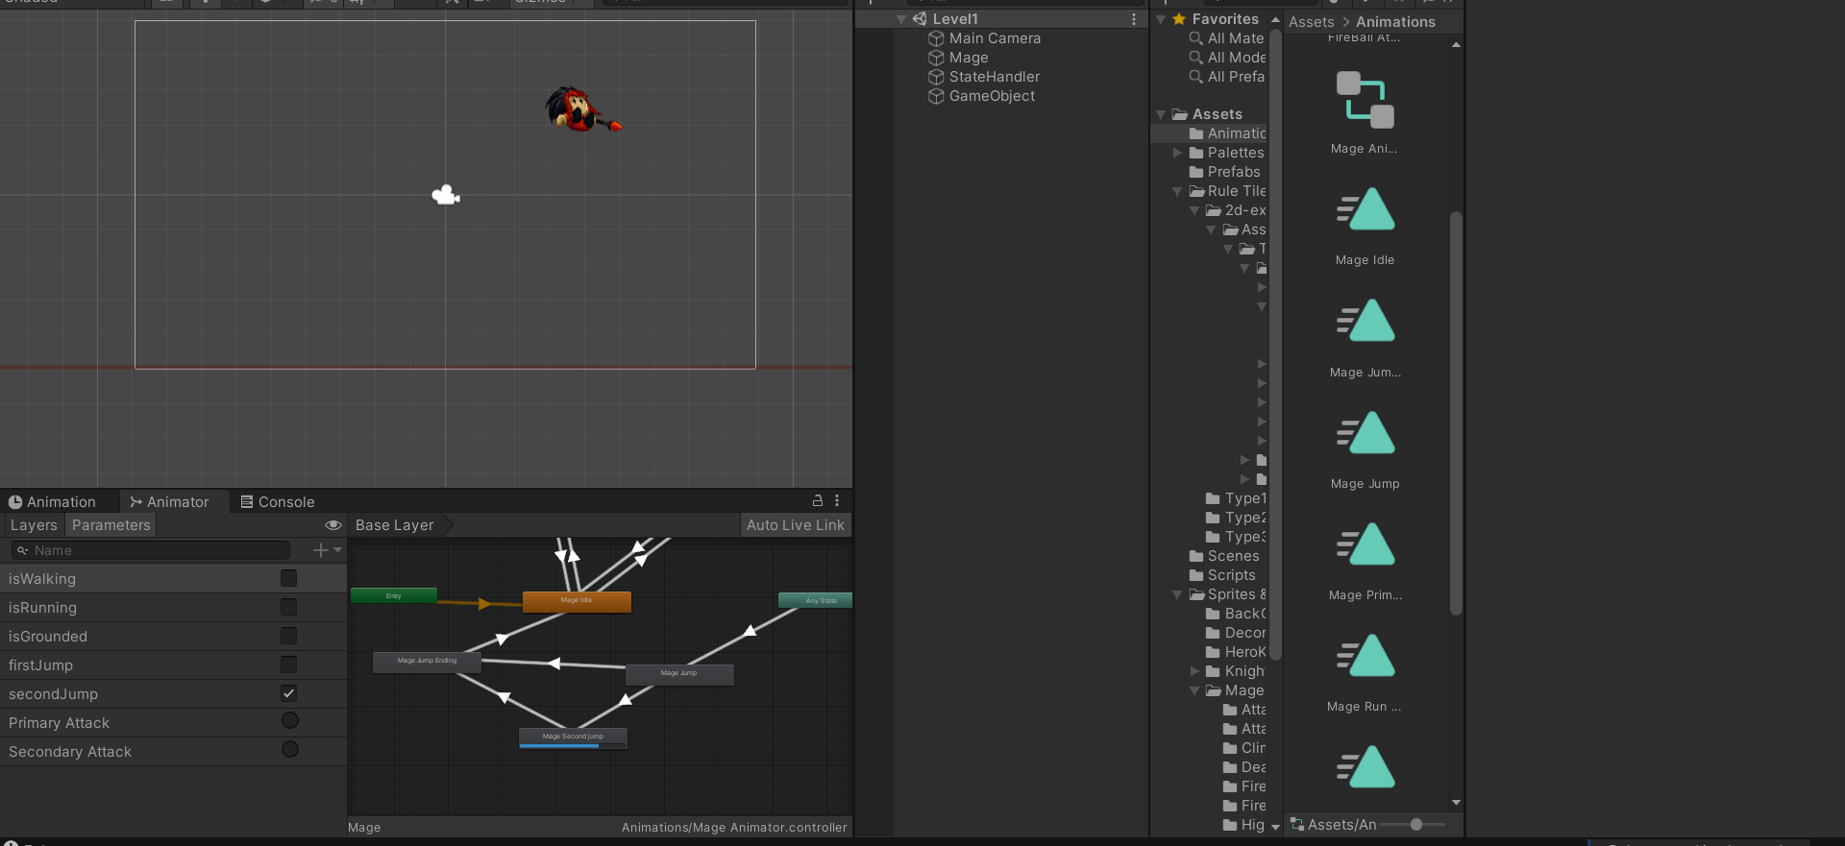Uncheck the secondJump parameter checkbox
The width and height of the screenshot is (1845, 846).
(x=288, y=693)
